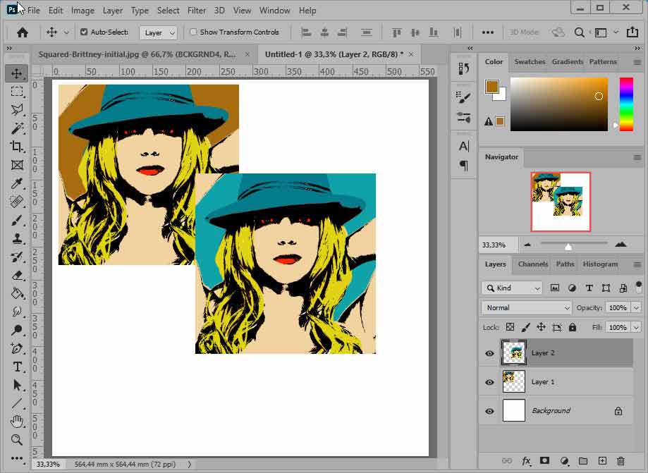Click the Share icon in the options bar

point(632,32)
